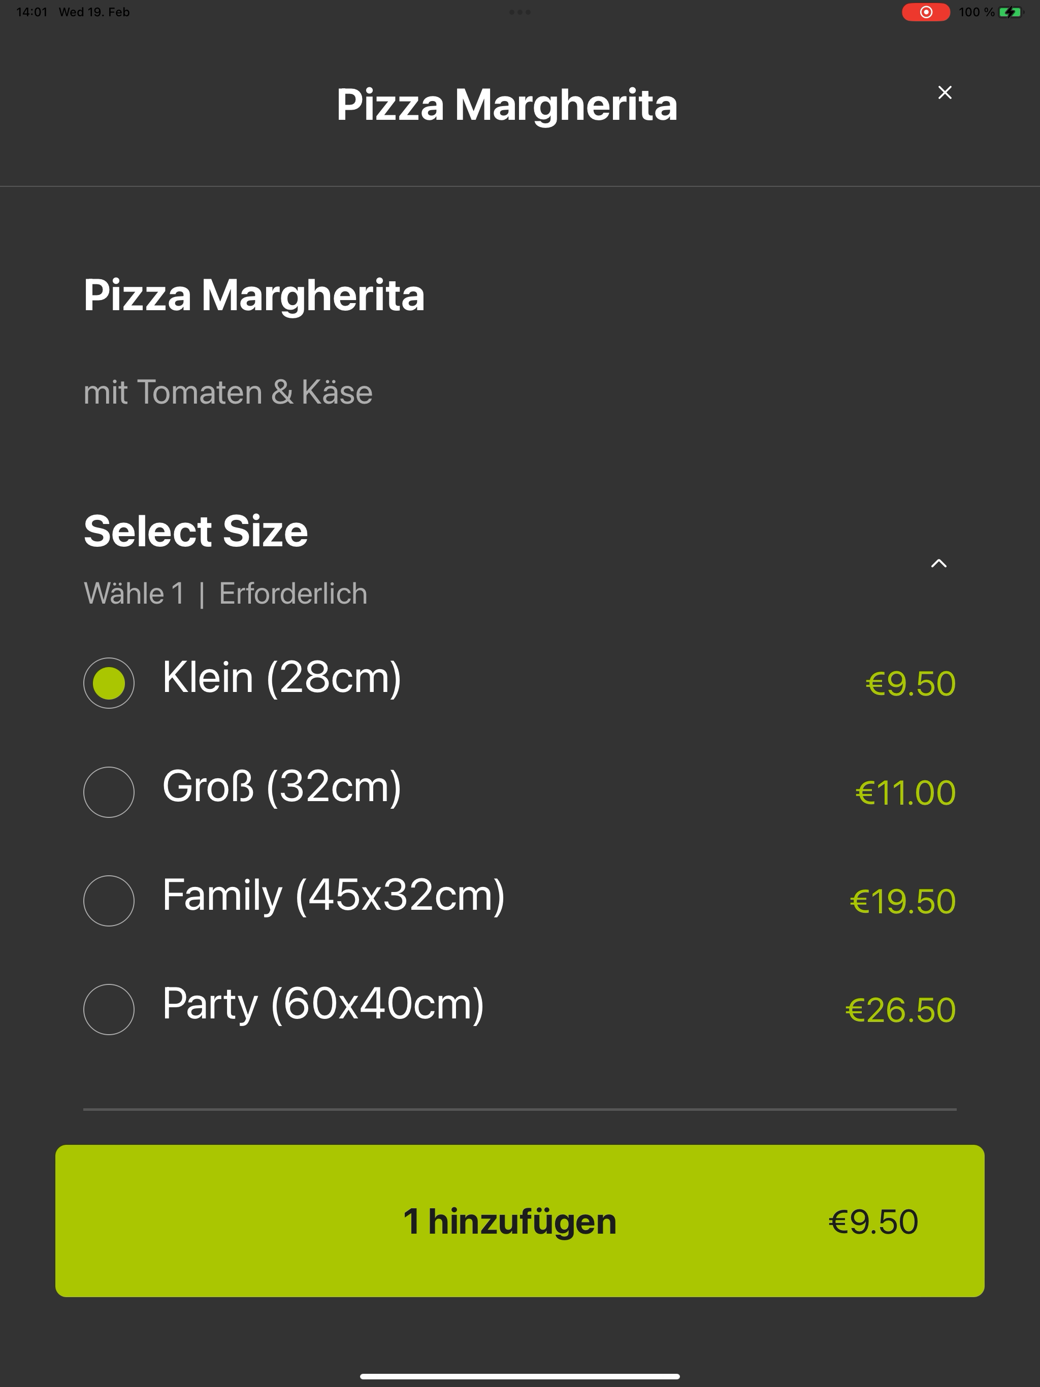This screenshot has height=1387, width=1040.
Task: Tap the 14:01 clock in status bar
Action: pos(31,12)
